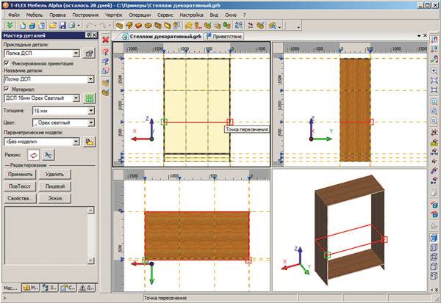Open the Файл menu
Image resolution: width=441 pixels, height=303 pixels.
tap(14, 15)
